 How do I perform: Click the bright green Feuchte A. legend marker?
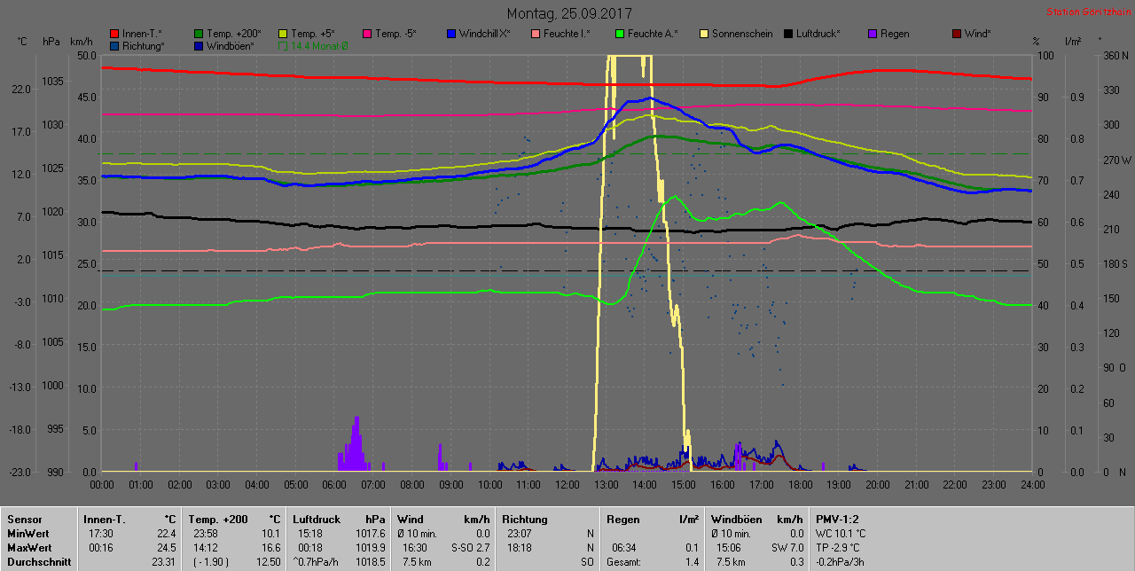click(x=620, y=34)
